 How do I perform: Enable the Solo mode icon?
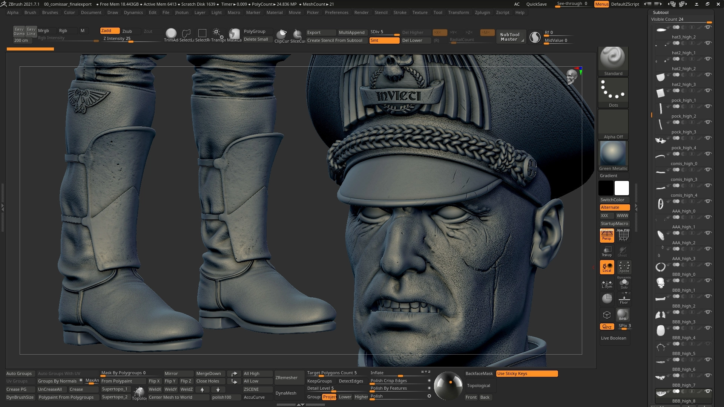tap(624, 283)
